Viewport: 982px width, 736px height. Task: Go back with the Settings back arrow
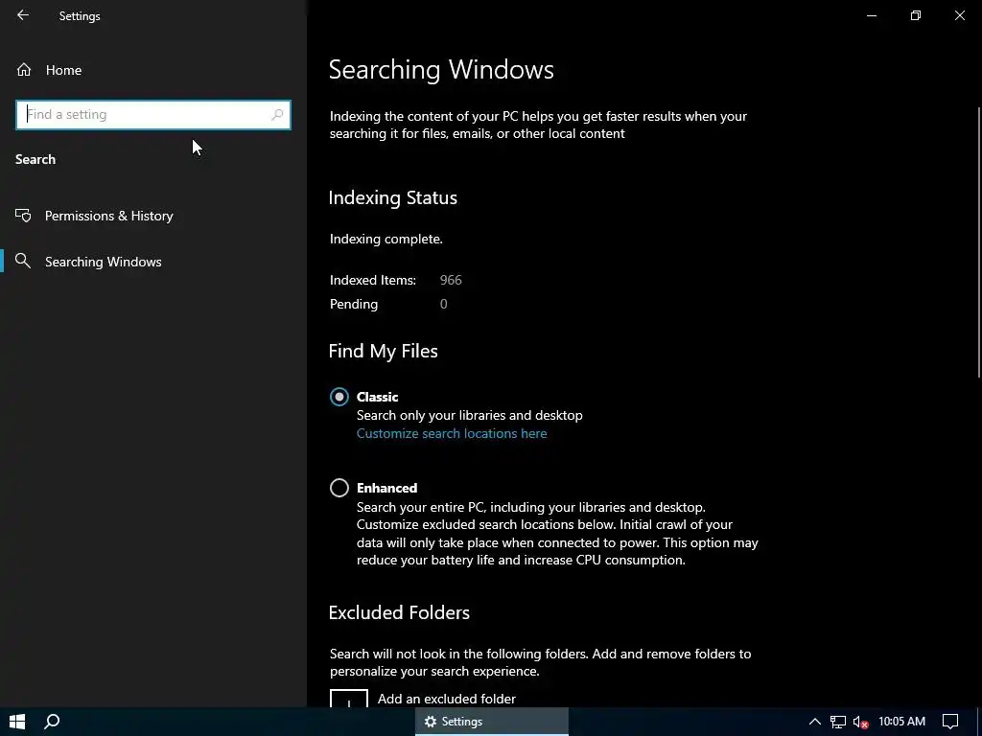pos(23,15)
